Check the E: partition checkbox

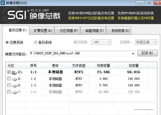[9, 85]
